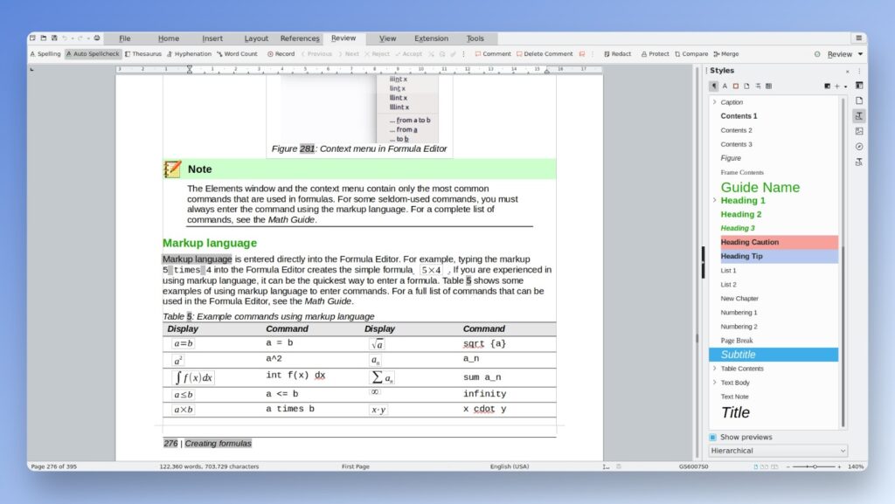
Task: Click the Word Count button
Action: click(237, 54)
